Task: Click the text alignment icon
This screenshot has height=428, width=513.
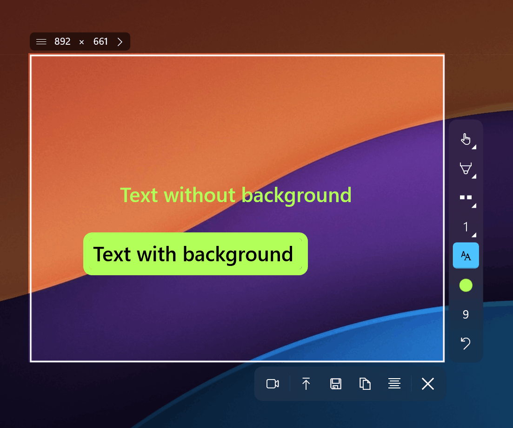Action: point(394,384)
